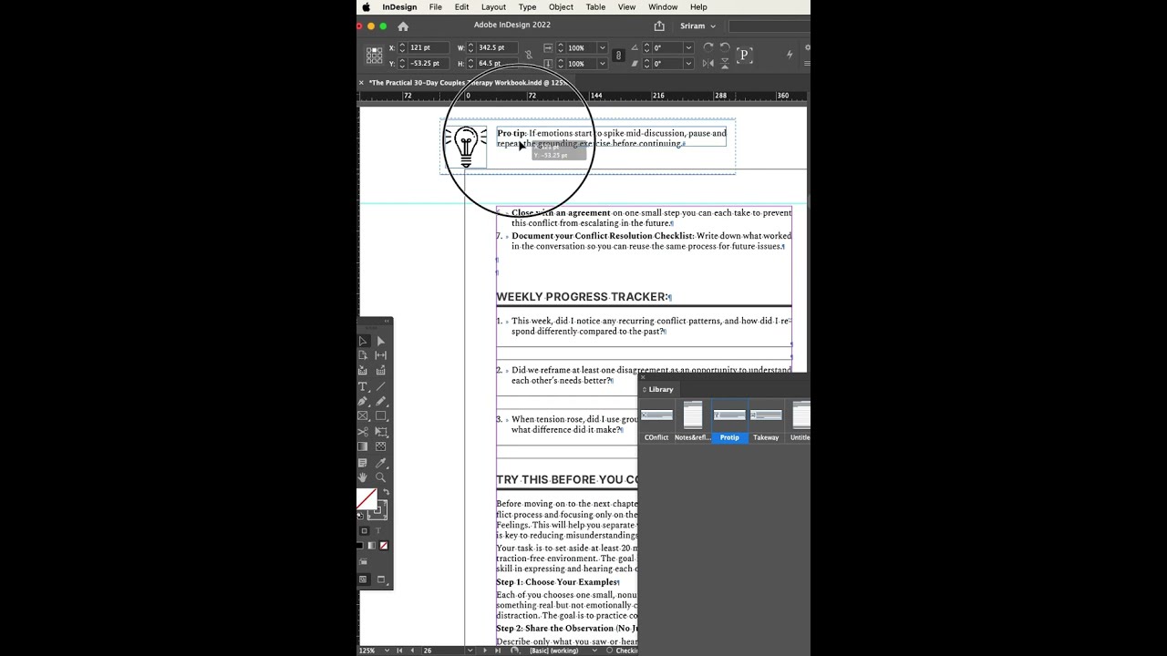The image size is (1167, 656).
Task: Toggle formatting affects container button
Action: click(364, 531)
